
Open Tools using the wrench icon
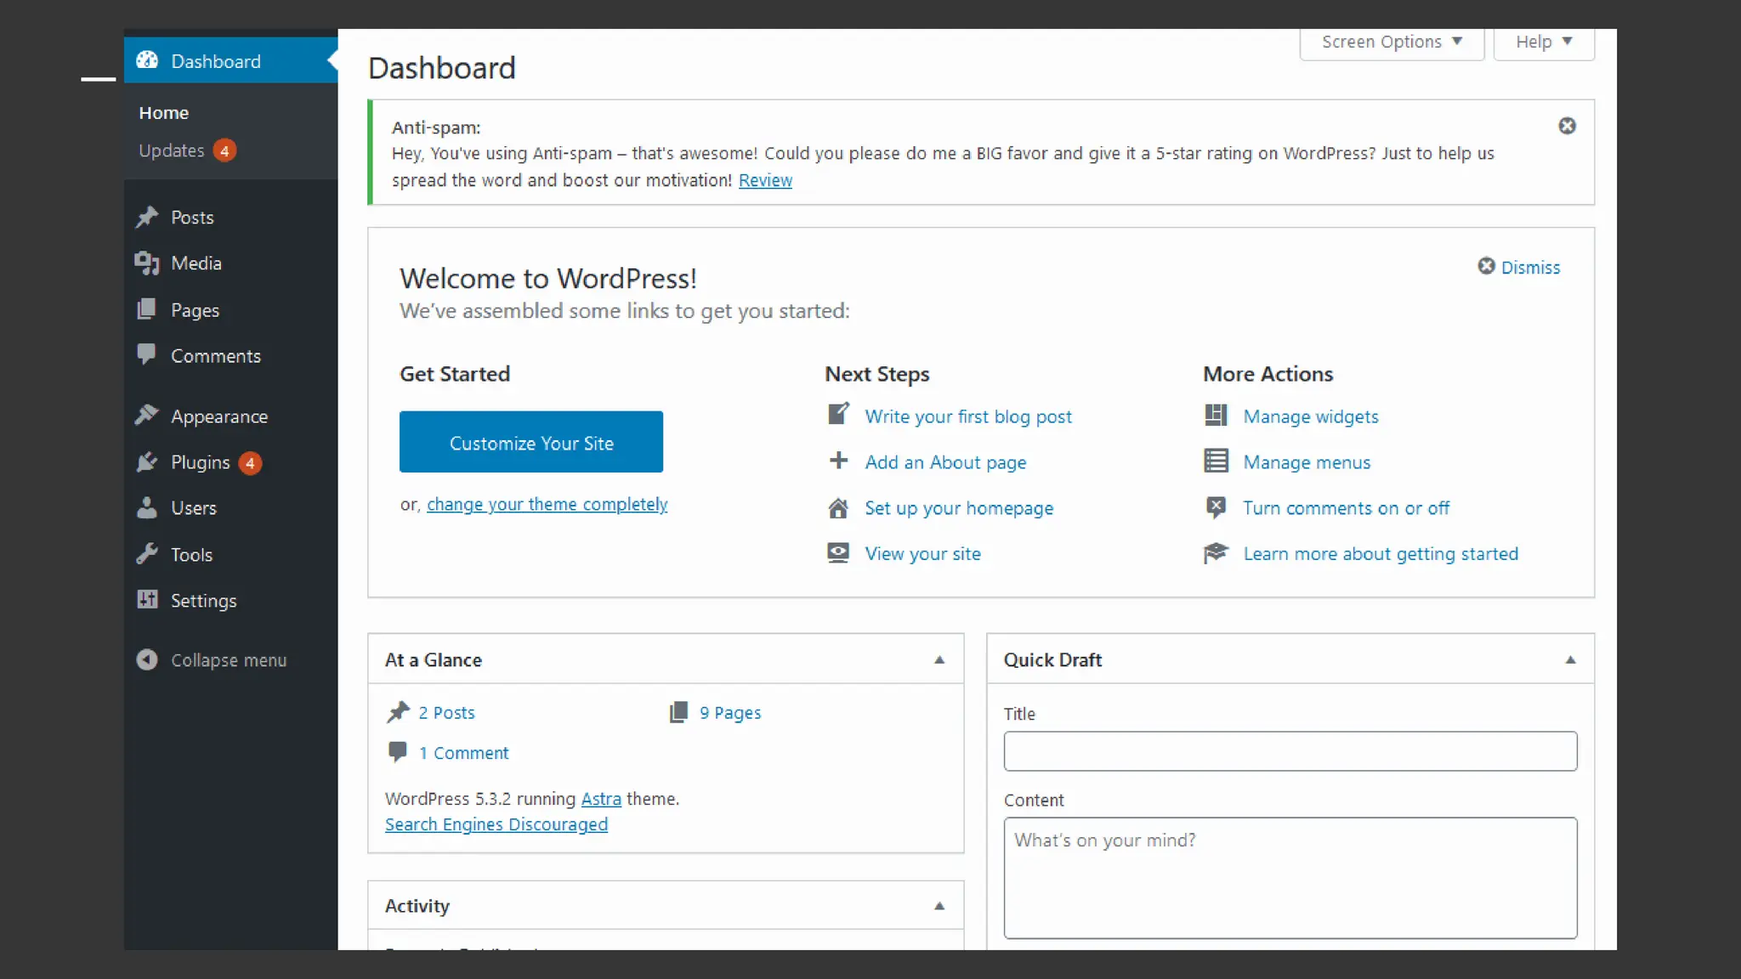tap(147, 554)
